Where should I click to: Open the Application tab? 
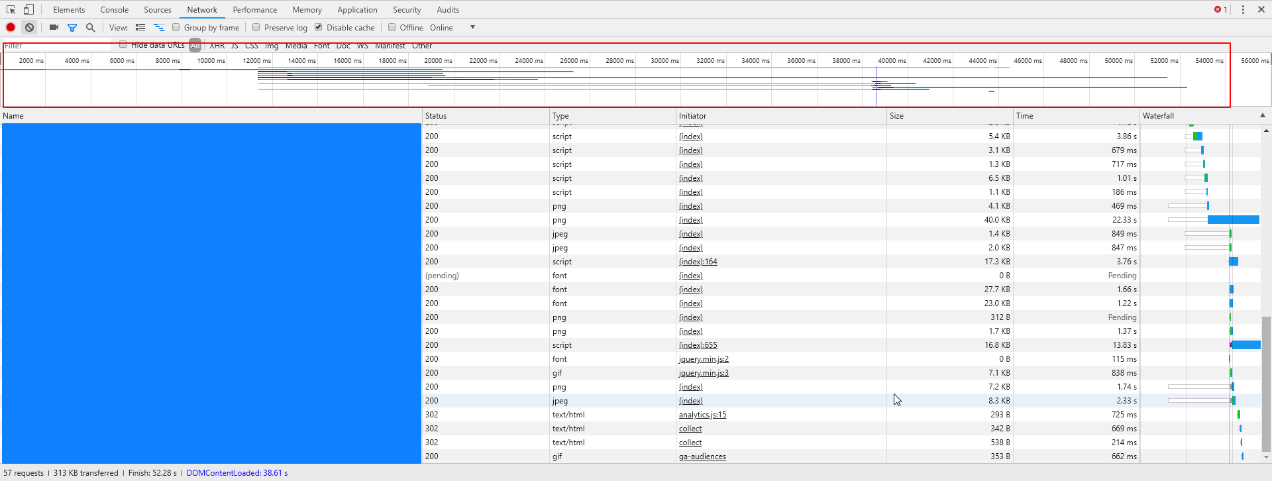(357, 9)
